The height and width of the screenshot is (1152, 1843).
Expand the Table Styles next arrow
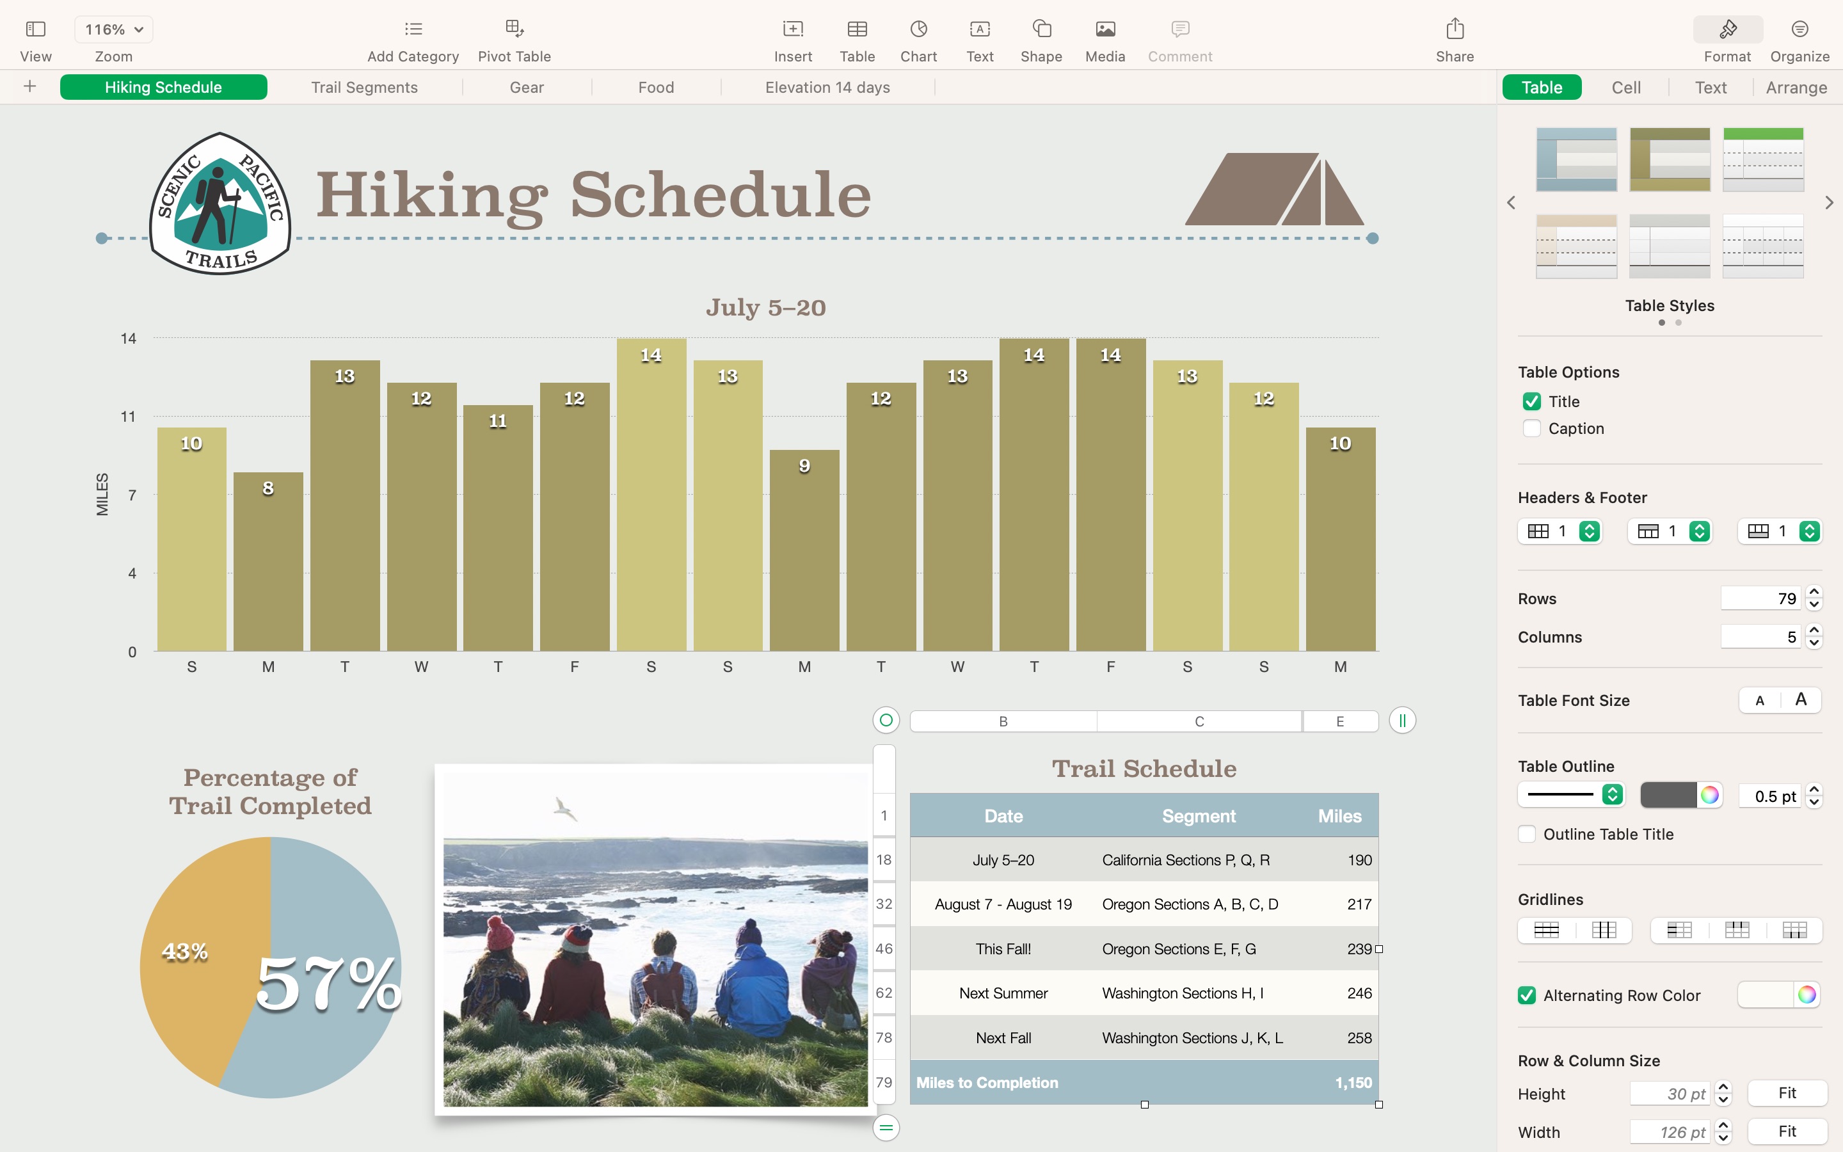coord(1828,202)
